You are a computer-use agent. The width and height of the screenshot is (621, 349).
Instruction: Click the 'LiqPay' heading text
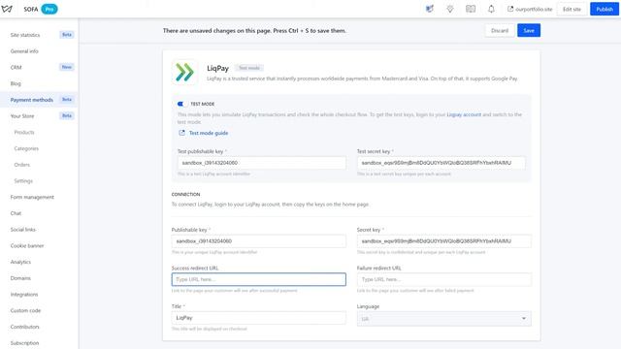click(217, 68)
